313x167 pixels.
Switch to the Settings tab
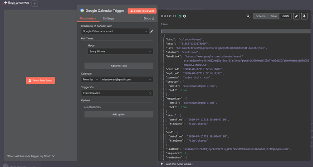(x=108, y=18)
